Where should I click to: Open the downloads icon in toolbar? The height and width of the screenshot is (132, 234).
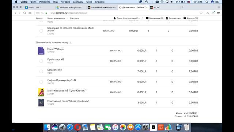pos(213,13)
